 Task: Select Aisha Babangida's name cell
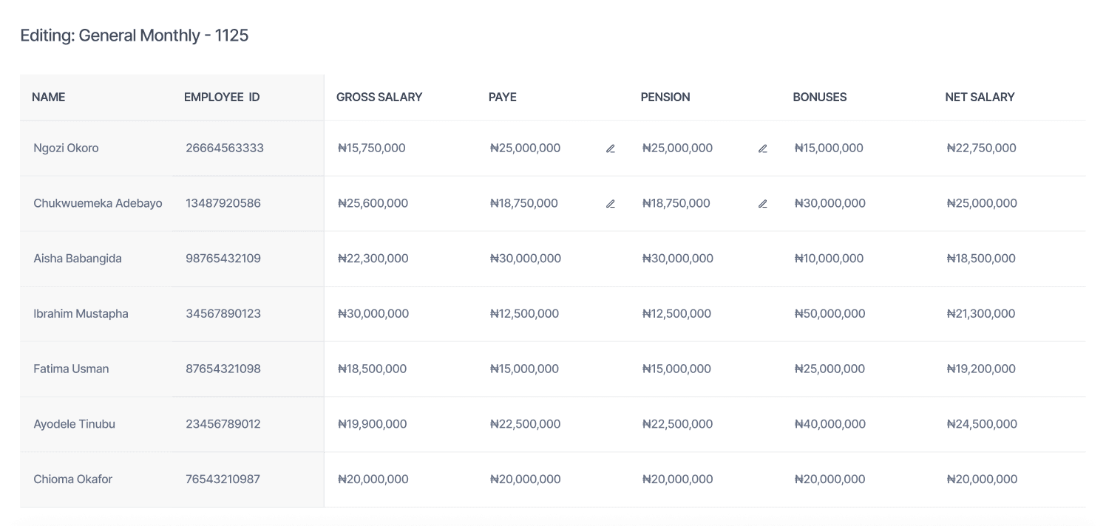78,259
